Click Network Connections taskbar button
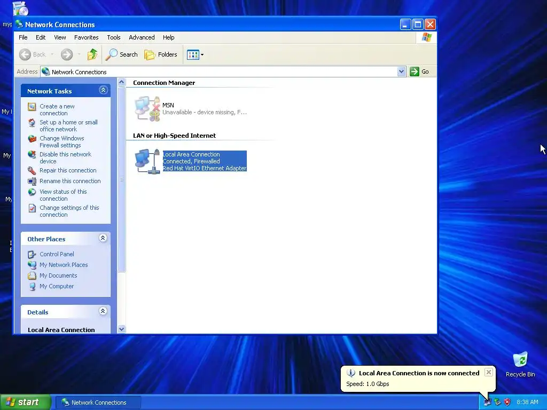The width and height of the screenshot is (547, 410). (x=98, y=403)
